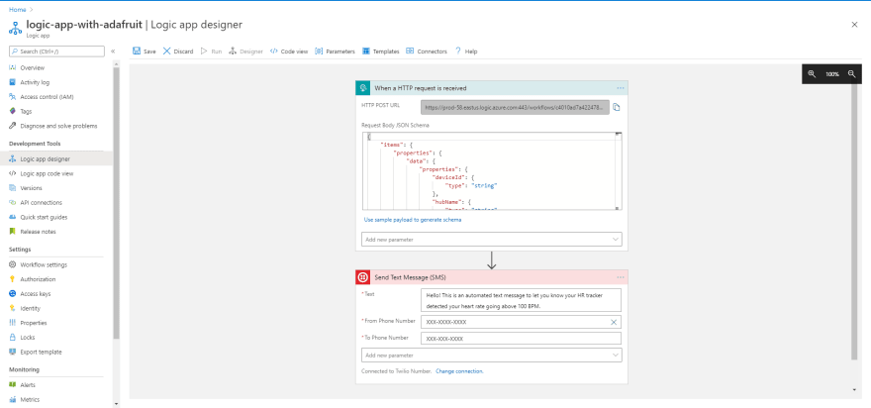Click the SMS Text message field
Image resolution: width=871 pixels, height=408 pixels.
[521, 300]
